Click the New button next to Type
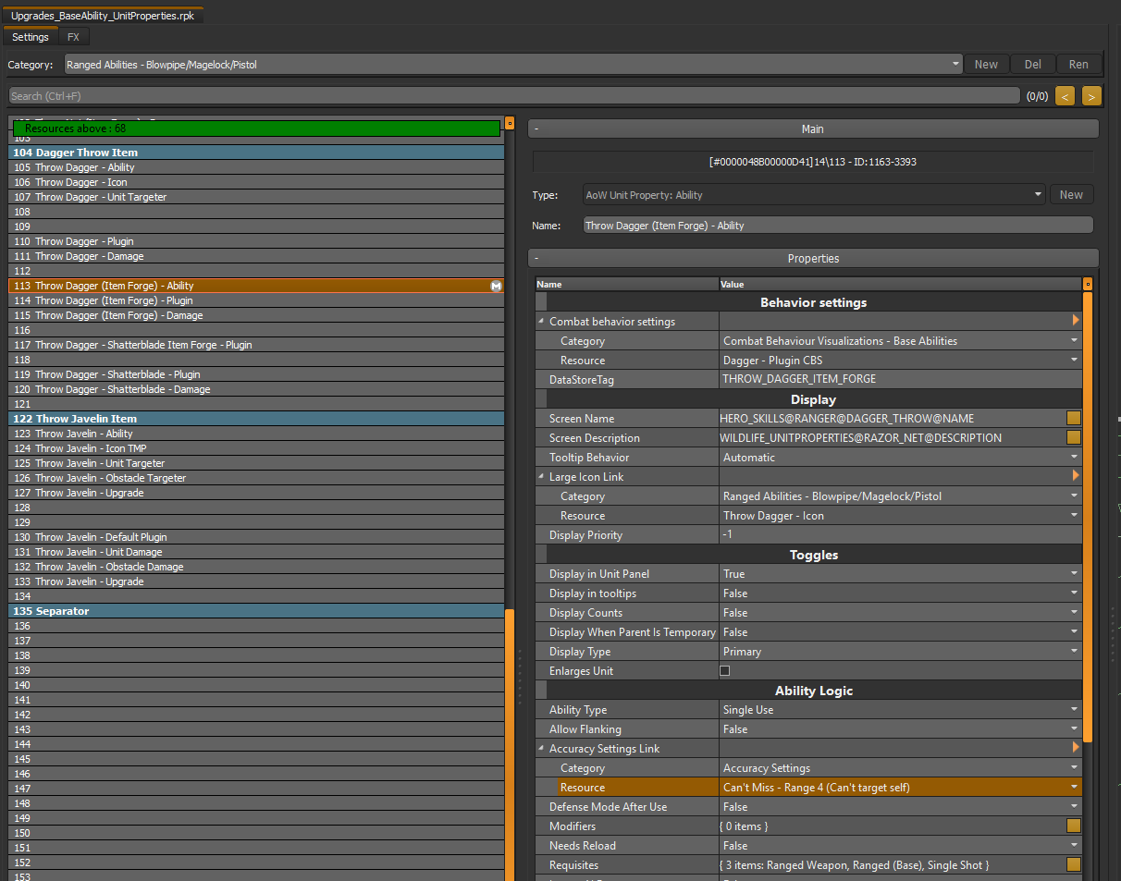1121x881 pixels. tap(1071, 195)
